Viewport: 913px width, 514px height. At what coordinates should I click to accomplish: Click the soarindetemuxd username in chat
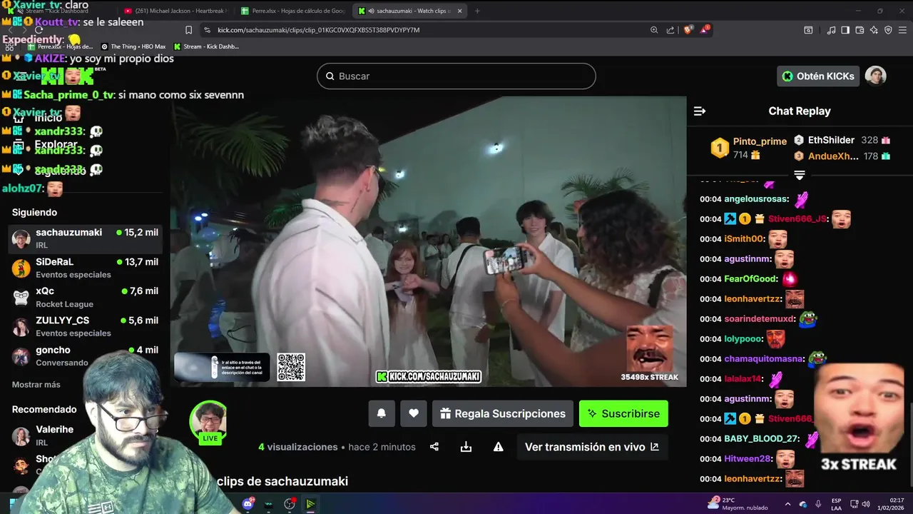tap(759, 319)
